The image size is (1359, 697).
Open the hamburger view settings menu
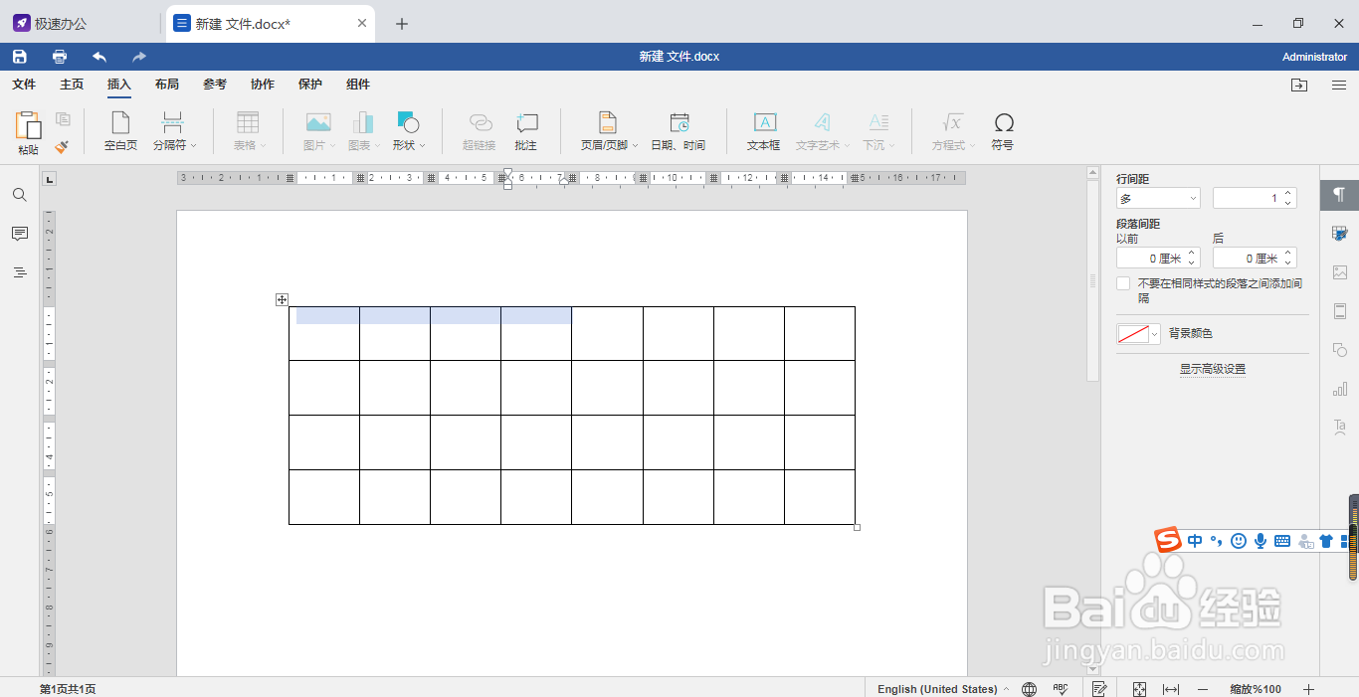(x=1339, y=86)
